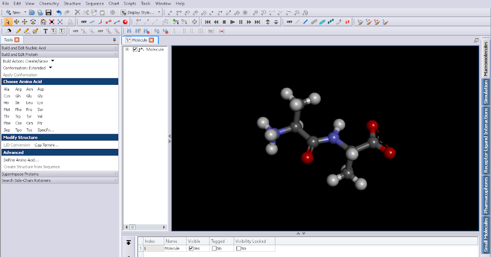Screen dimensions: 491x257
Task: Open the Settings gear icon
Action: pyautogui.click(x=113, y=13)
